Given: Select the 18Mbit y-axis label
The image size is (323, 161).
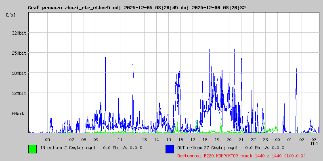Looking at the screenshot, I should [19, 73].
